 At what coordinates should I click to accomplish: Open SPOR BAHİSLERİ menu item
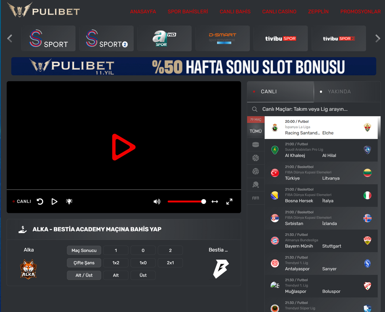(x=188, y=12)
